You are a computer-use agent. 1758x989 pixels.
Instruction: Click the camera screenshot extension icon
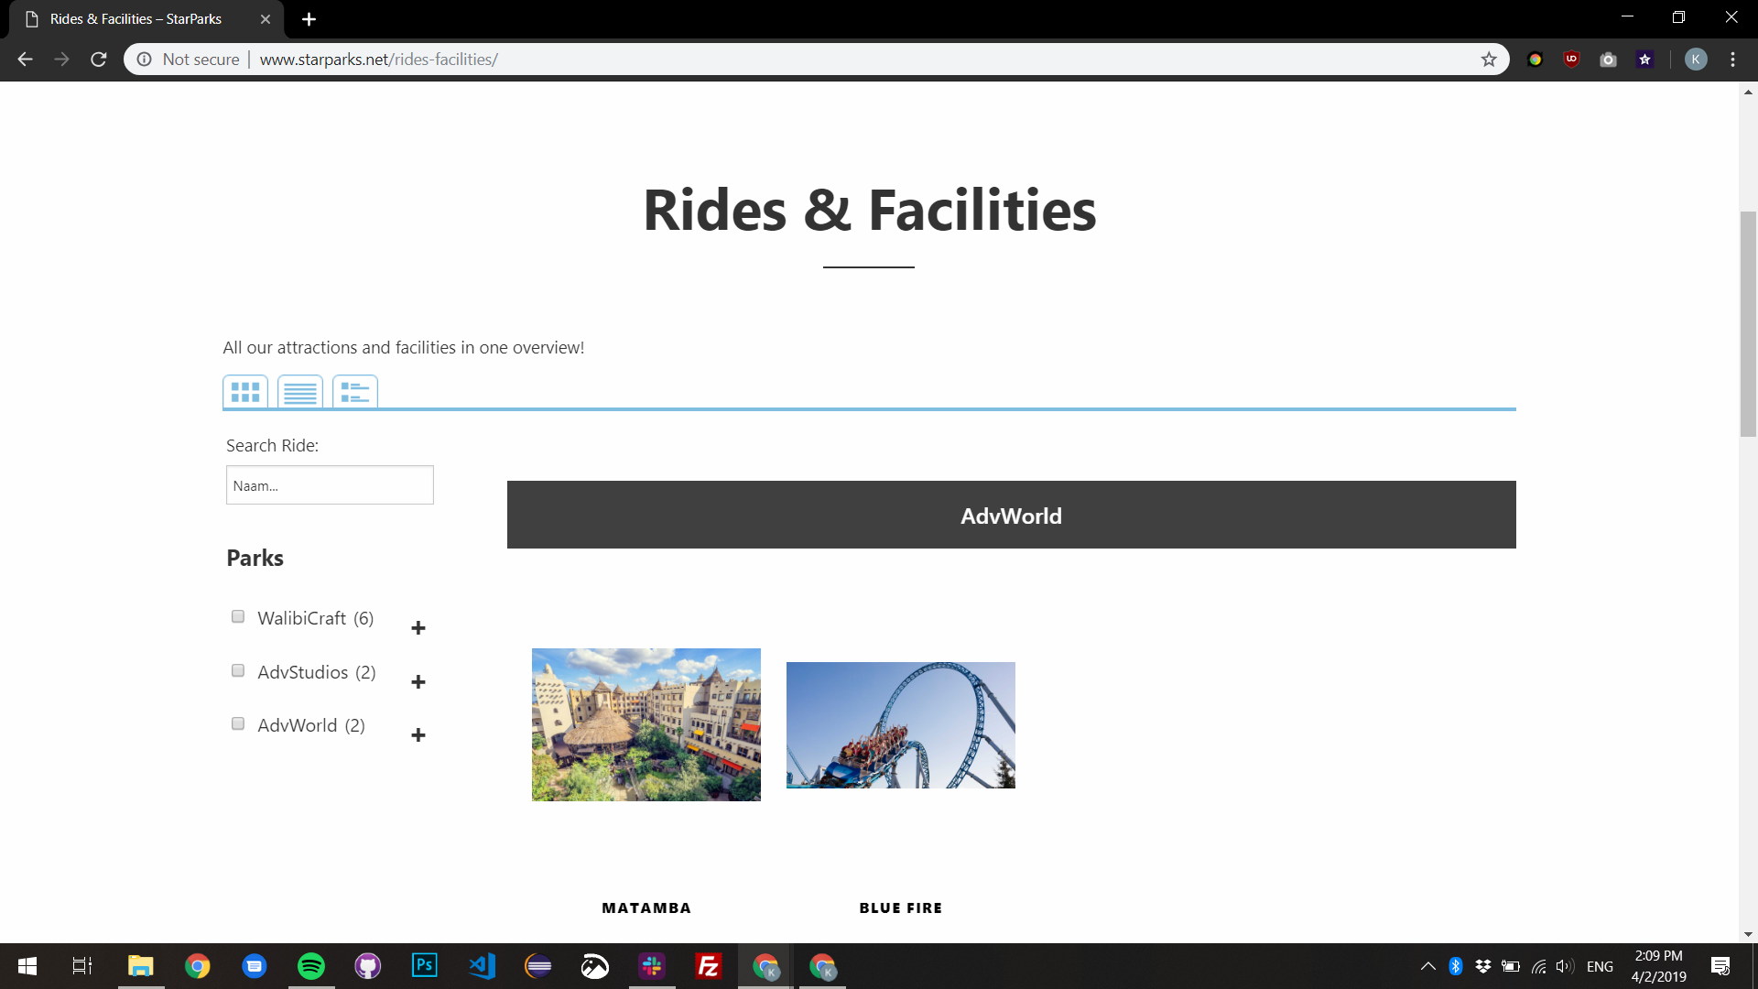pyautogui.click(x=1609, y=60)
